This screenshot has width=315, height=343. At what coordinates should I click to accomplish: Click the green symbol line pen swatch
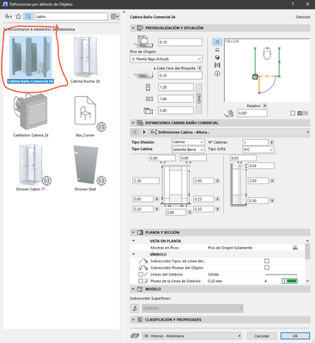pyautogui.click(x=289, y=281)
